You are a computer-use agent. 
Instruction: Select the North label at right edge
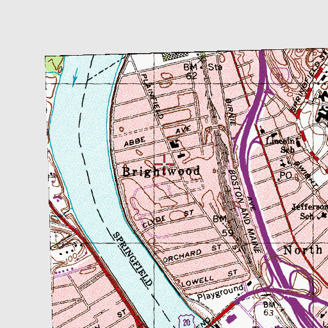303,250
